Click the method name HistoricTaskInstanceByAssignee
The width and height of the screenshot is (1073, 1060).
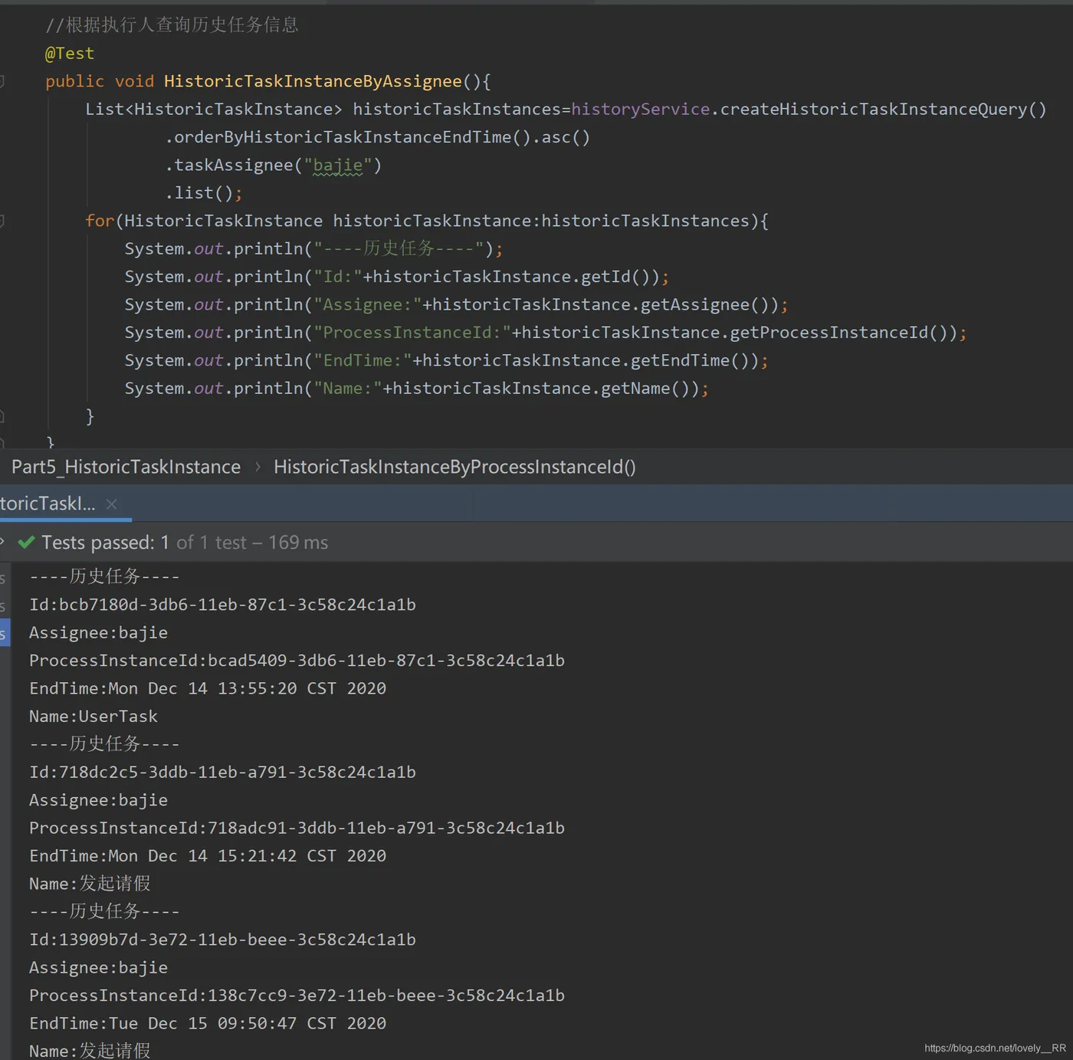point(313,81)
